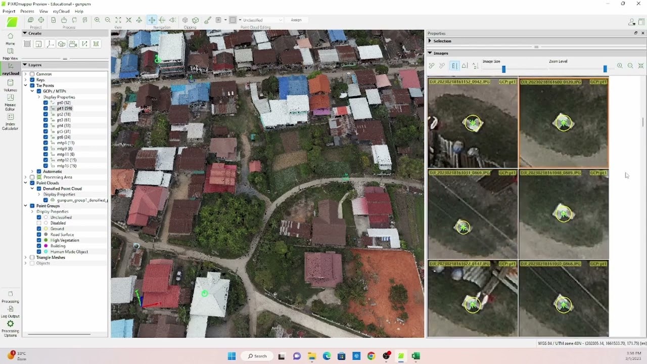Screen dimensions: 647x364
Task: Expand the Automatic tie points node
Action: point(32,171)
